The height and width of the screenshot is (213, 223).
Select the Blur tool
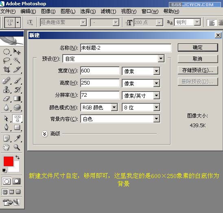7,107
